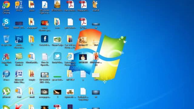Screen dimensions: 194x109
Task: Select the Facebook logo icon
Action: click(45, 39)
